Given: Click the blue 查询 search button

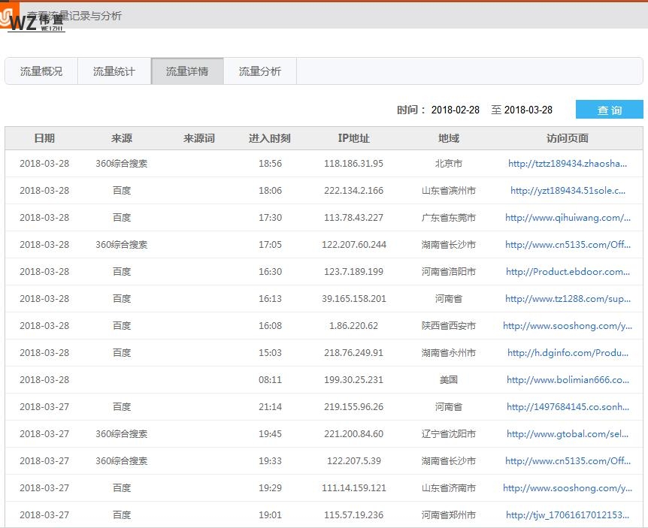Looking at the screenshot, I should [x=609, y=109].
